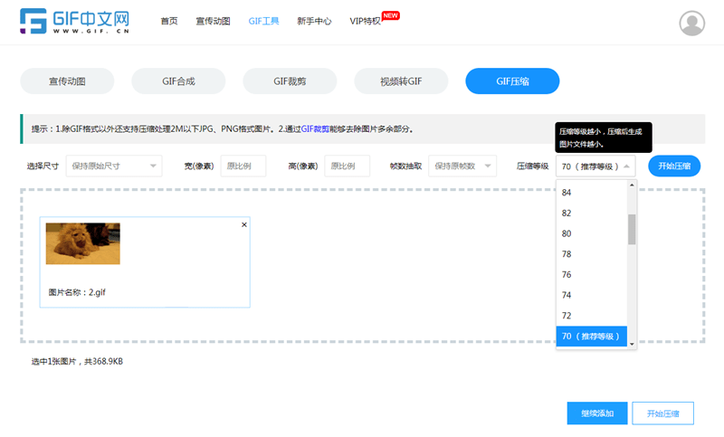Remove 2.gif with the X icon

[243, 224]
